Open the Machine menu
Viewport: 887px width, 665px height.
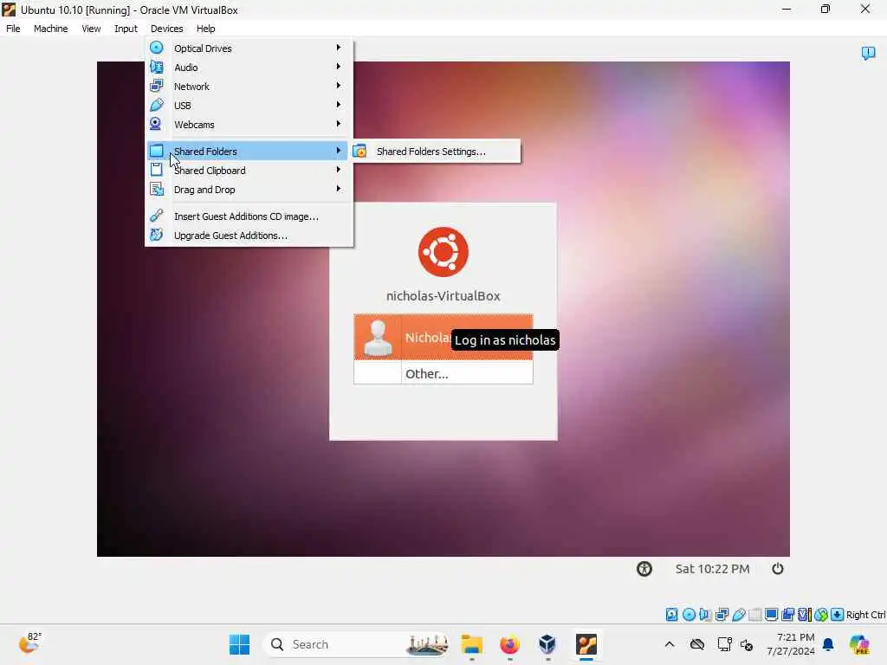click(50, 29)
